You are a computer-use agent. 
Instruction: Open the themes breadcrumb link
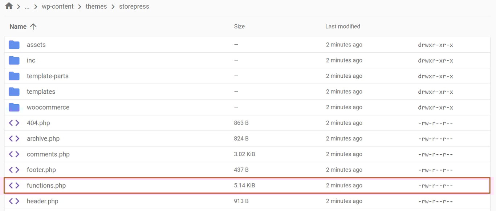(96, 6)
